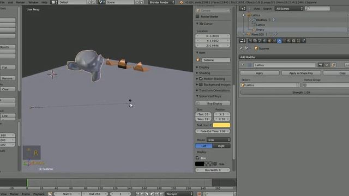Select the Left mouse position option
This screenshot has width=349, height=196.
(x=204, y=146)
